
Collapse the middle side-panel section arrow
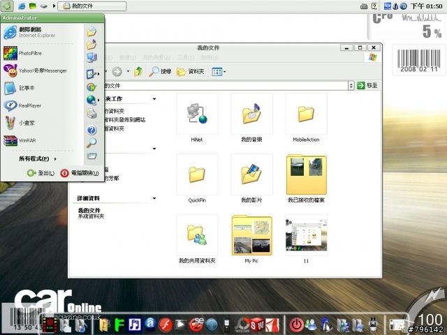[154, 149]
